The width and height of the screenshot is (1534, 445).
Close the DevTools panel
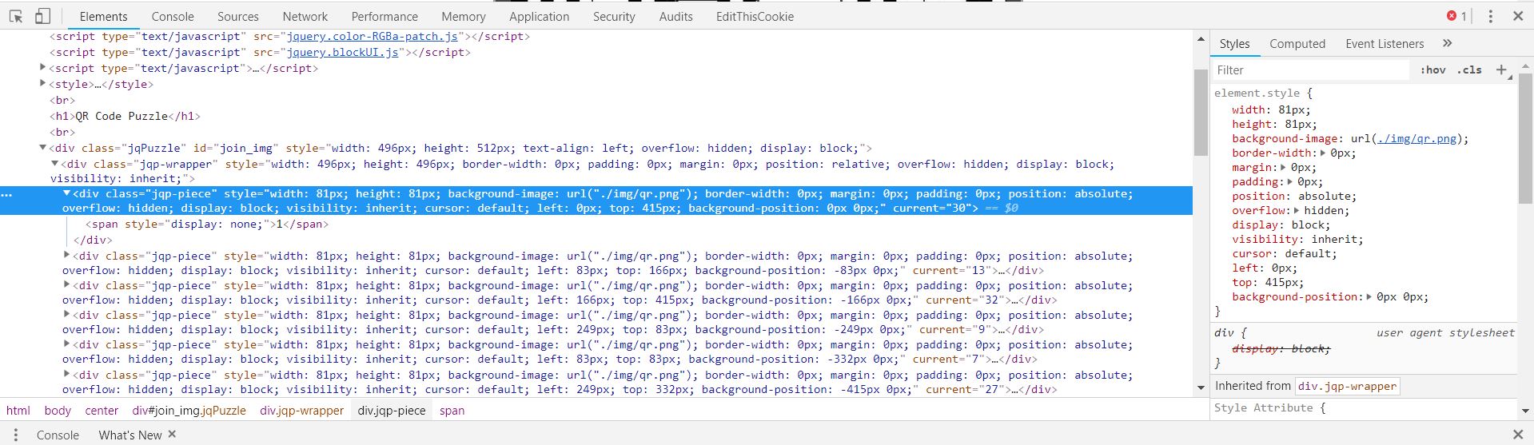1518,16
